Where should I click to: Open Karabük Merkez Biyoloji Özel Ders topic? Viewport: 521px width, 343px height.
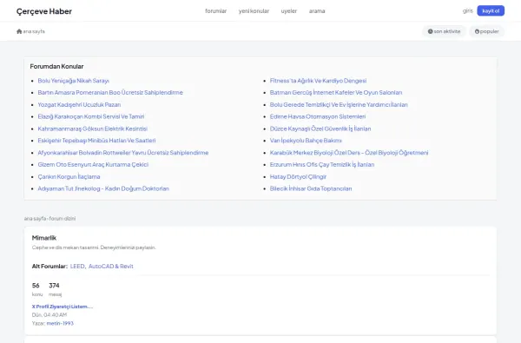[x=349, y=153]
